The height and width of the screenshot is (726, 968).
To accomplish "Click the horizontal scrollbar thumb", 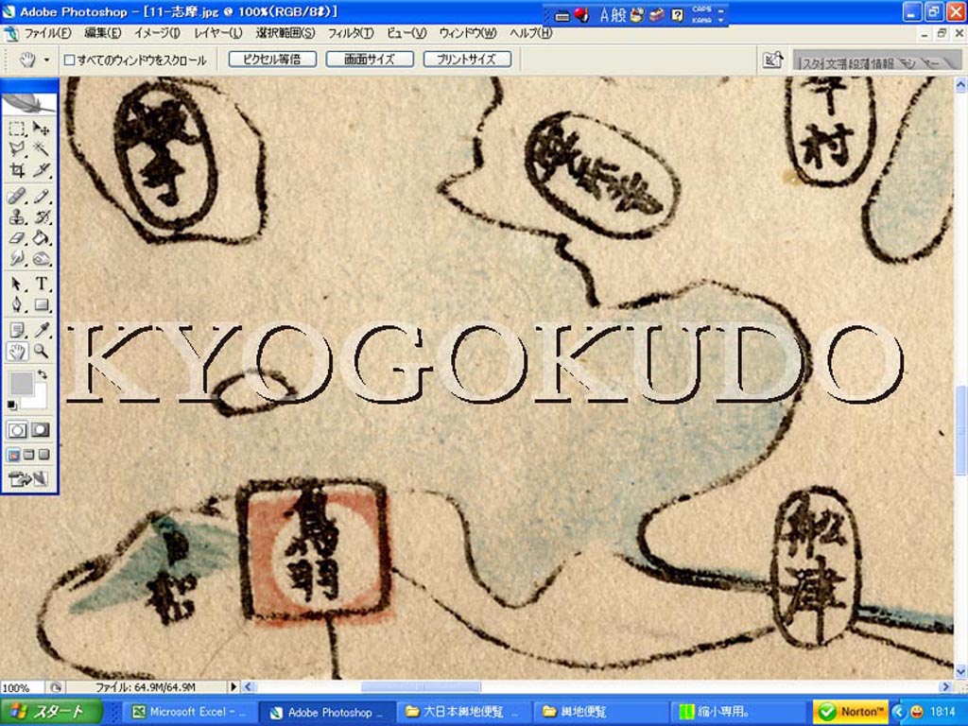I will (x=421, y=686).
